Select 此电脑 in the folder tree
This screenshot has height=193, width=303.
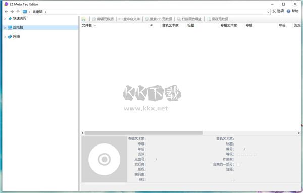pyautogui.click(x=18, y=27)
